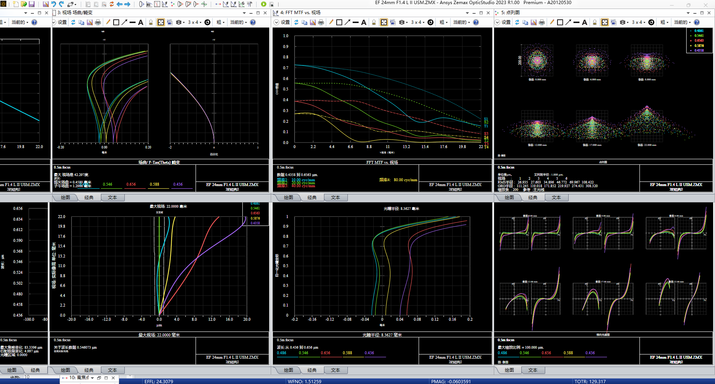Click the green Run button in main toolbar
Image resolution: width=715 pixels, height=384 pixels.
(264, 4)
